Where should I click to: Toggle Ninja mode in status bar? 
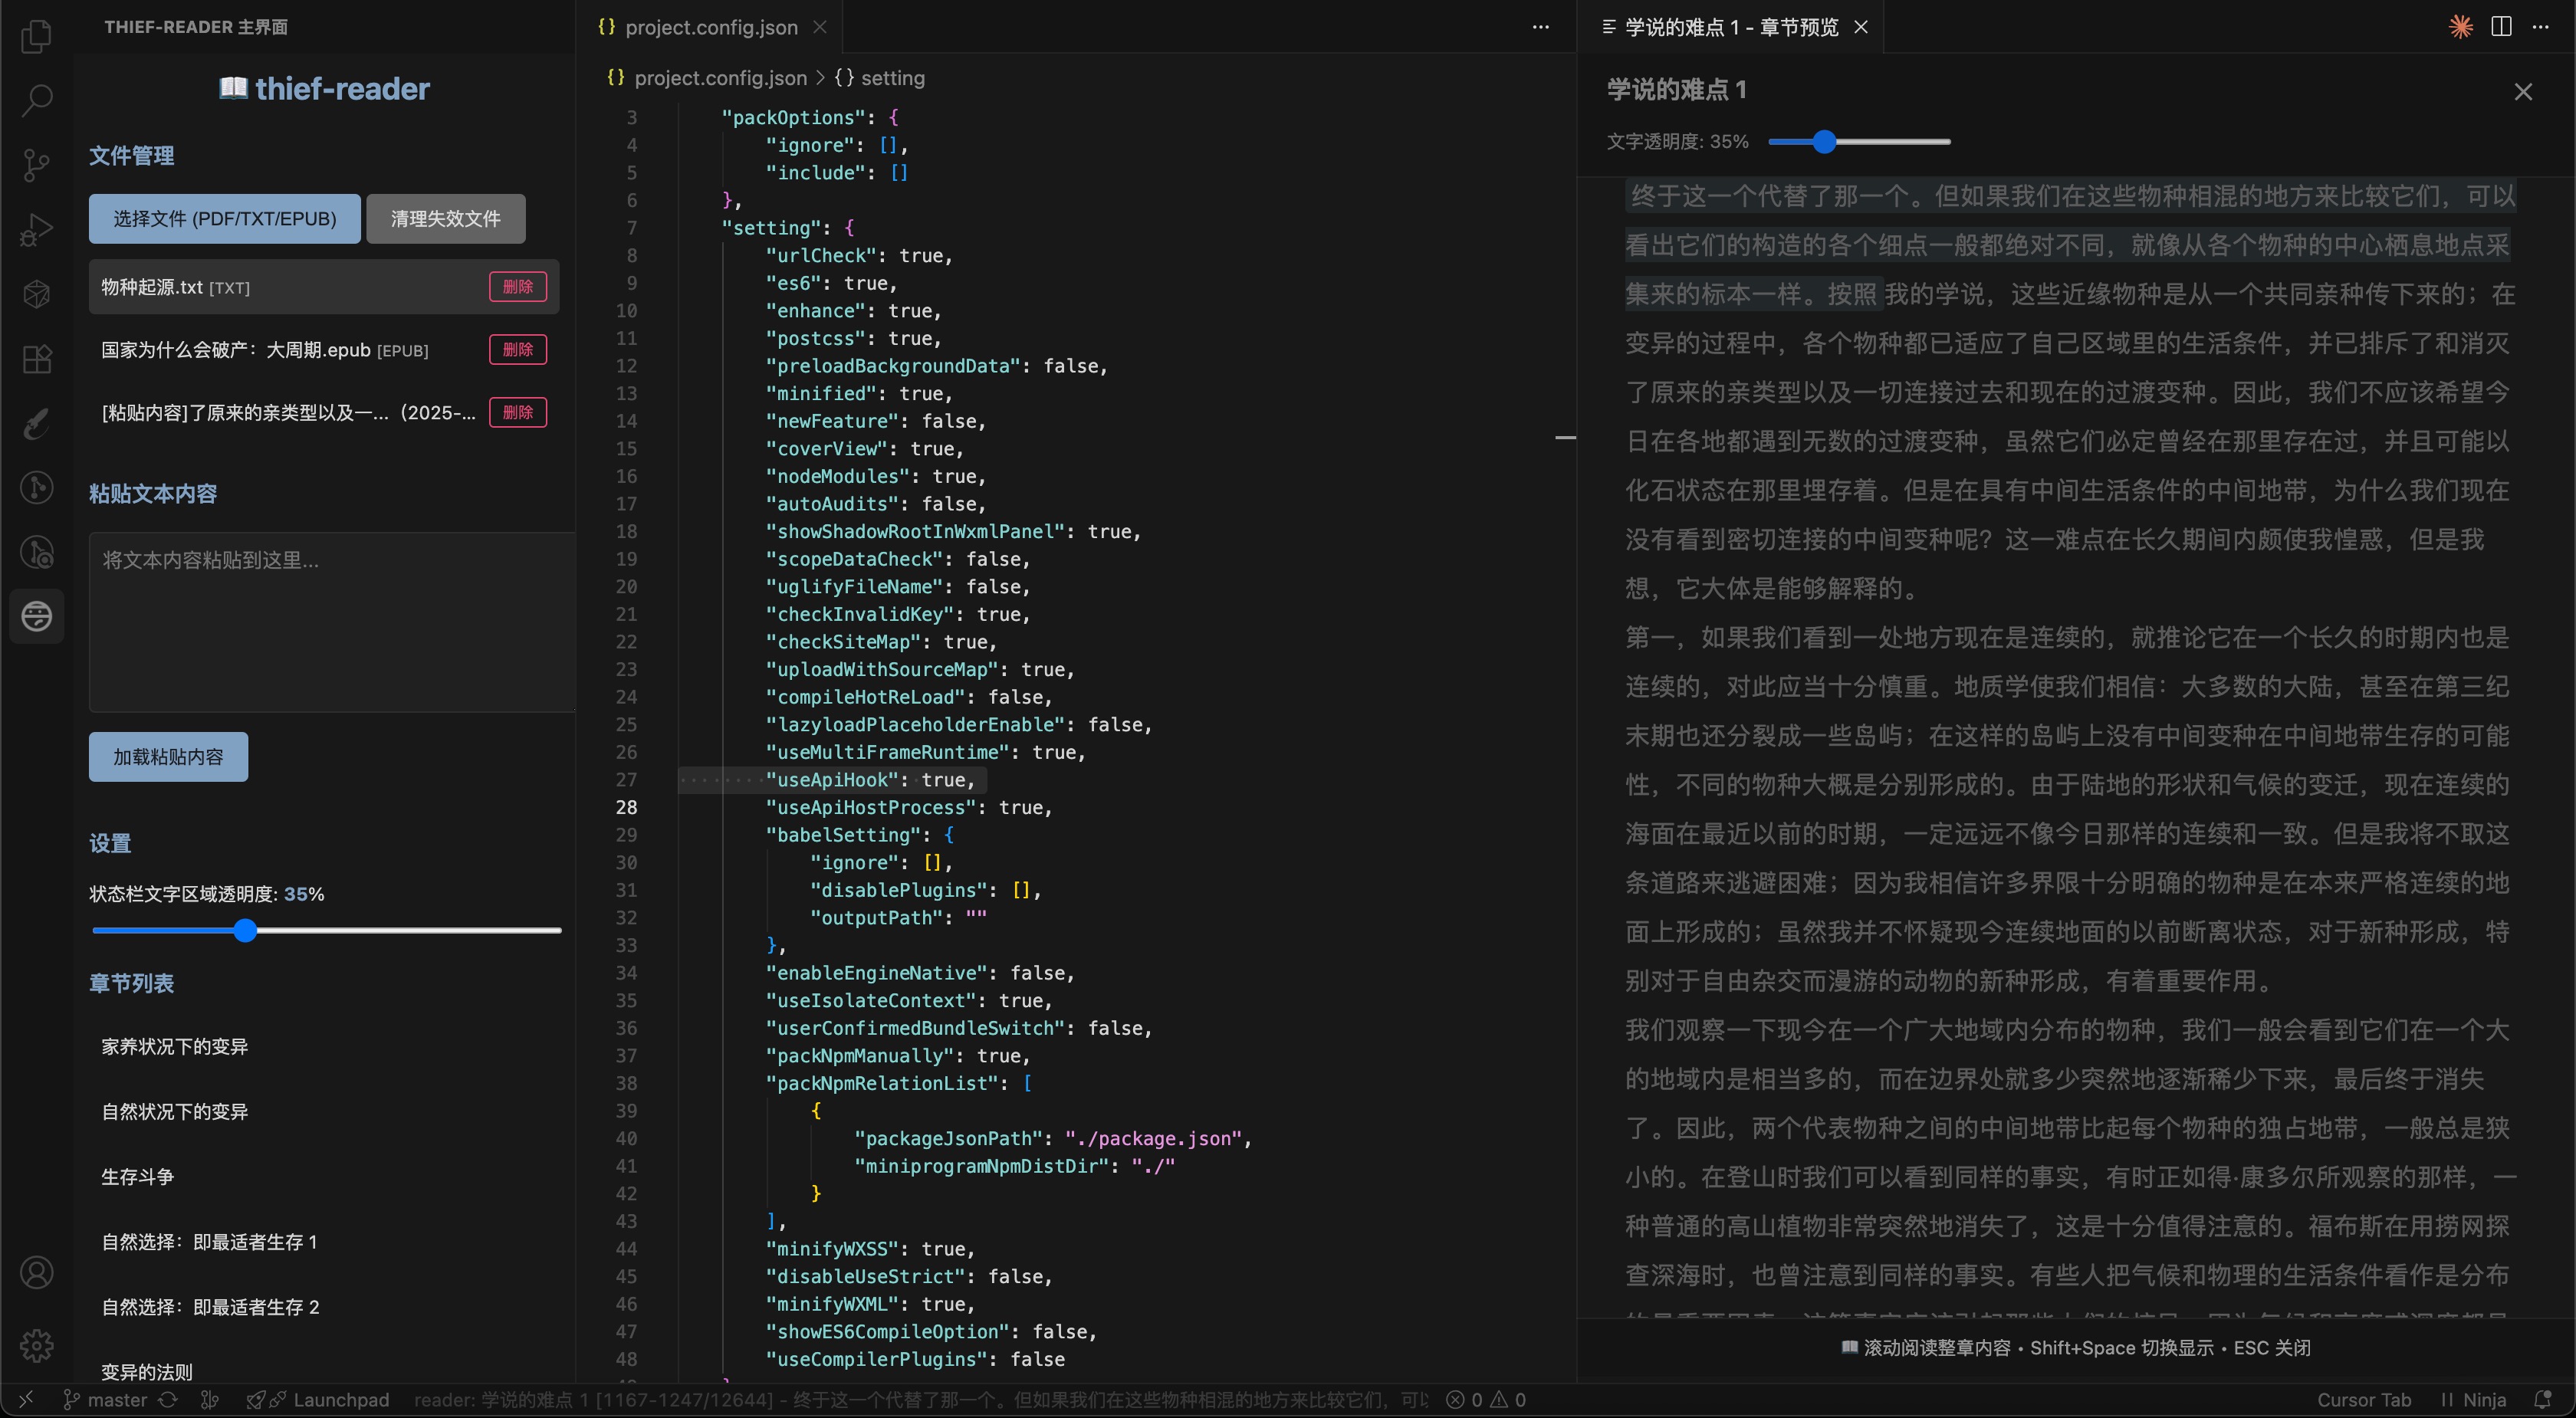[2474, 1400]
